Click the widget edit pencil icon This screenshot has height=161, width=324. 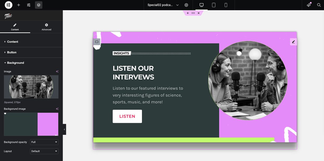click(x=293, y=42)
